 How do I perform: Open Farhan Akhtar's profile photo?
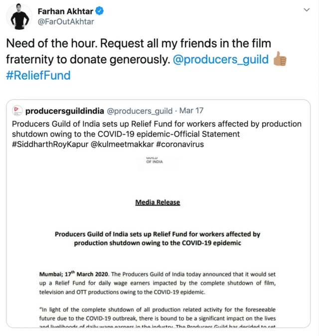click(19, 16)
